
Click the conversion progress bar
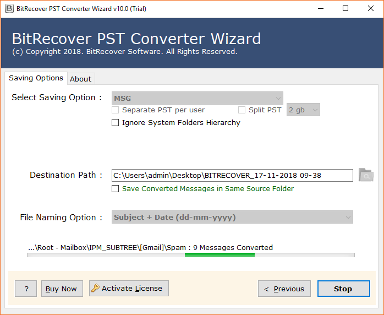pos(191,255)
